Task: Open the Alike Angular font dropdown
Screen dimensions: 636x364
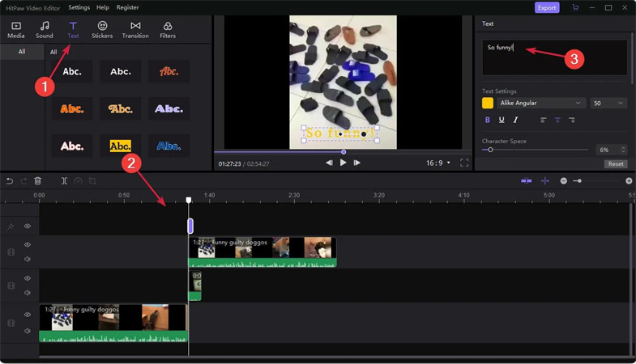Action: [540, 103]
